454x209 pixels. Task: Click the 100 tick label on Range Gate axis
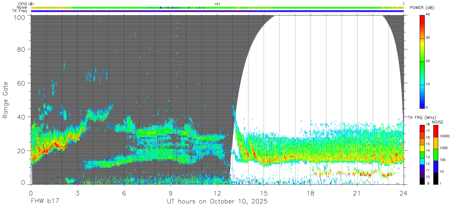pyautogui.click(x=19, y=17)
